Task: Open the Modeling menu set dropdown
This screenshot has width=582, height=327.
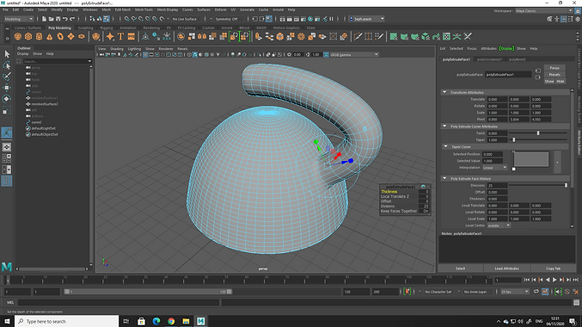Action: [x=19, y=19]
